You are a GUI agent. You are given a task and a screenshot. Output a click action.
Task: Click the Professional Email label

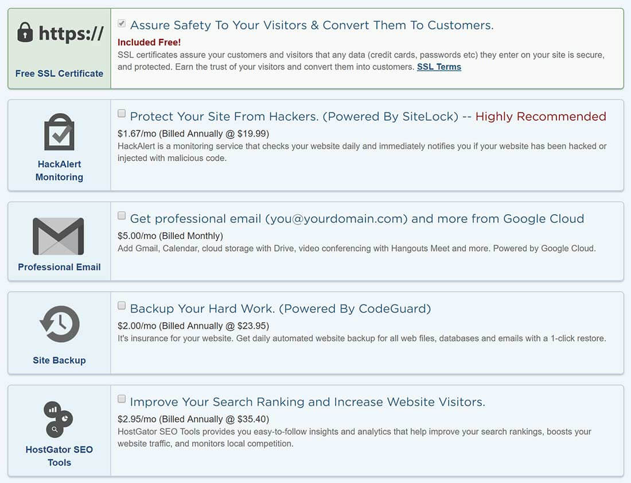tap(59, 267)
